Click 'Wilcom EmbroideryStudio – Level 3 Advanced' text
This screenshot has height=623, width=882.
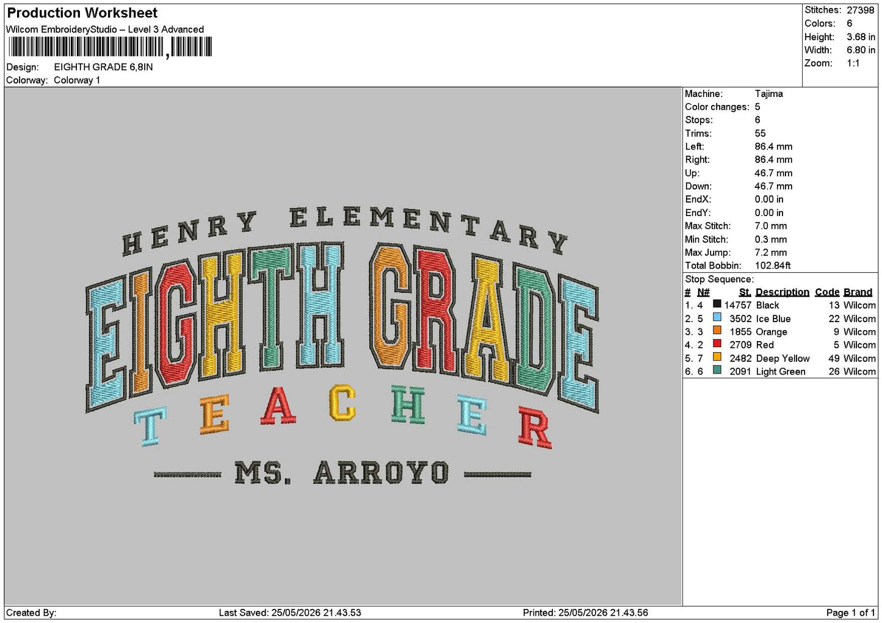click(x=105, y=29)
